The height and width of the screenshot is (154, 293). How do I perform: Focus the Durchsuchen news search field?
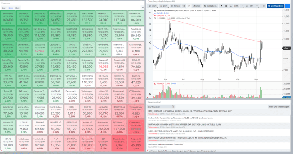click(161, 107)
